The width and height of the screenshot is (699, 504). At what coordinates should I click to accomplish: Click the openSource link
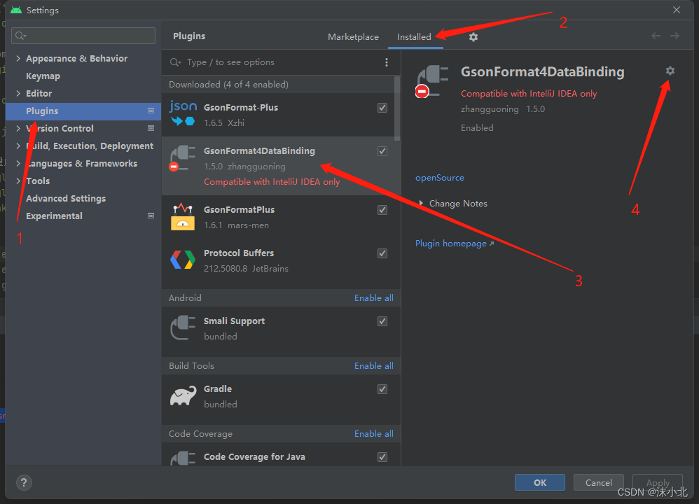point(440,177)
